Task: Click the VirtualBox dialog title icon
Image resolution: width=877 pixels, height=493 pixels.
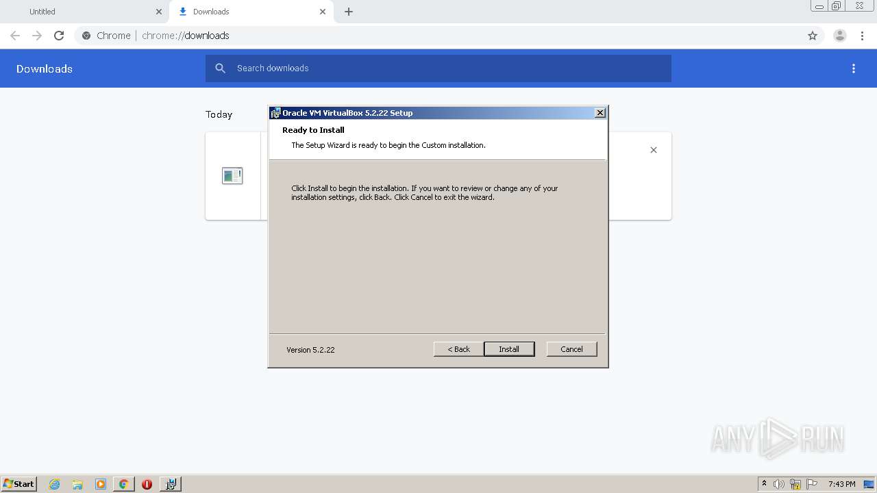Action: click(275, 113)
